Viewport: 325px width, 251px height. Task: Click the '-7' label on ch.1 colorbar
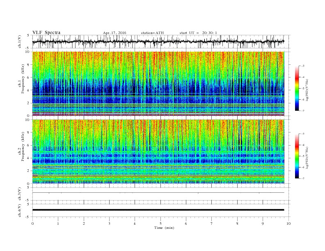(303, 111)
